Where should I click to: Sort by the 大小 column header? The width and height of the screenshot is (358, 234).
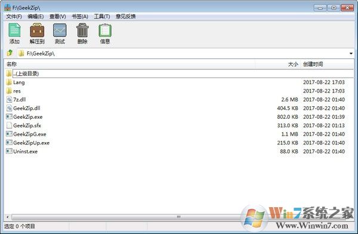coord(293,64)
